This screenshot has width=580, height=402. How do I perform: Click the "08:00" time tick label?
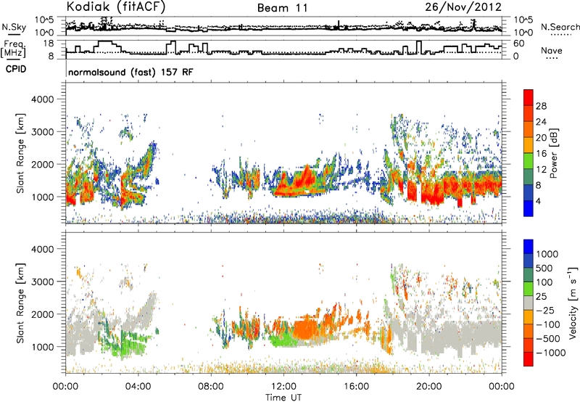[211, 387]
